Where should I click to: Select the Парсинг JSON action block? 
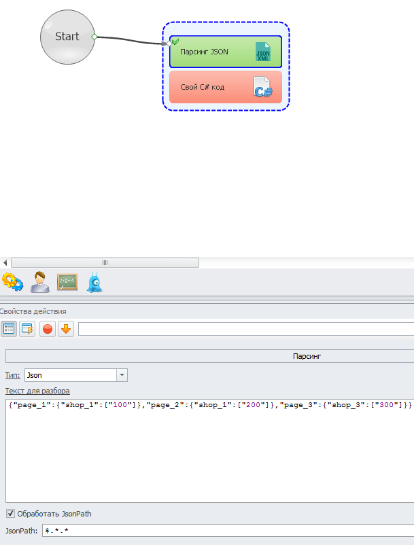pos(211,52)
